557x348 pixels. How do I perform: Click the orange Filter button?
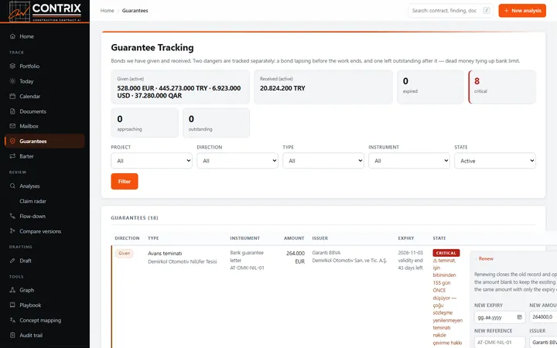pos(125,182)
